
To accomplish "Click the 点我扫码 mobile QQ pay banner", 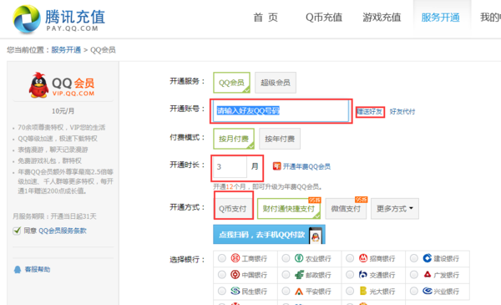I will [x=269, y=235].
